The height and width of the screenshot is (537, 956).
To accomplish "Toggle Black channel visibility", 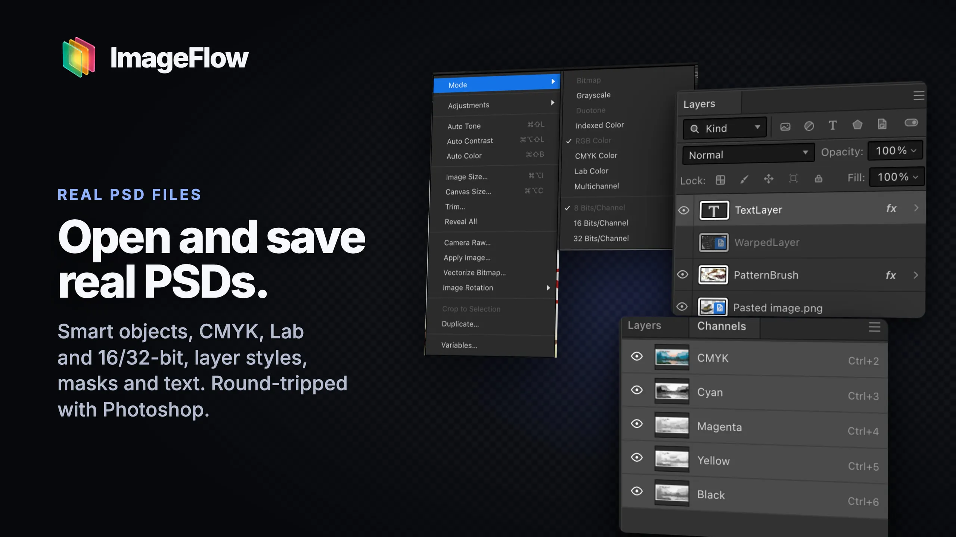I will (x=637, y=491).
